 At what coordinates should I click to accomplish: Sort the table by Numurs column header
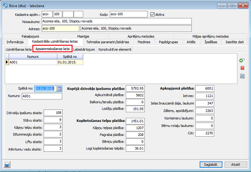point(33,57)
